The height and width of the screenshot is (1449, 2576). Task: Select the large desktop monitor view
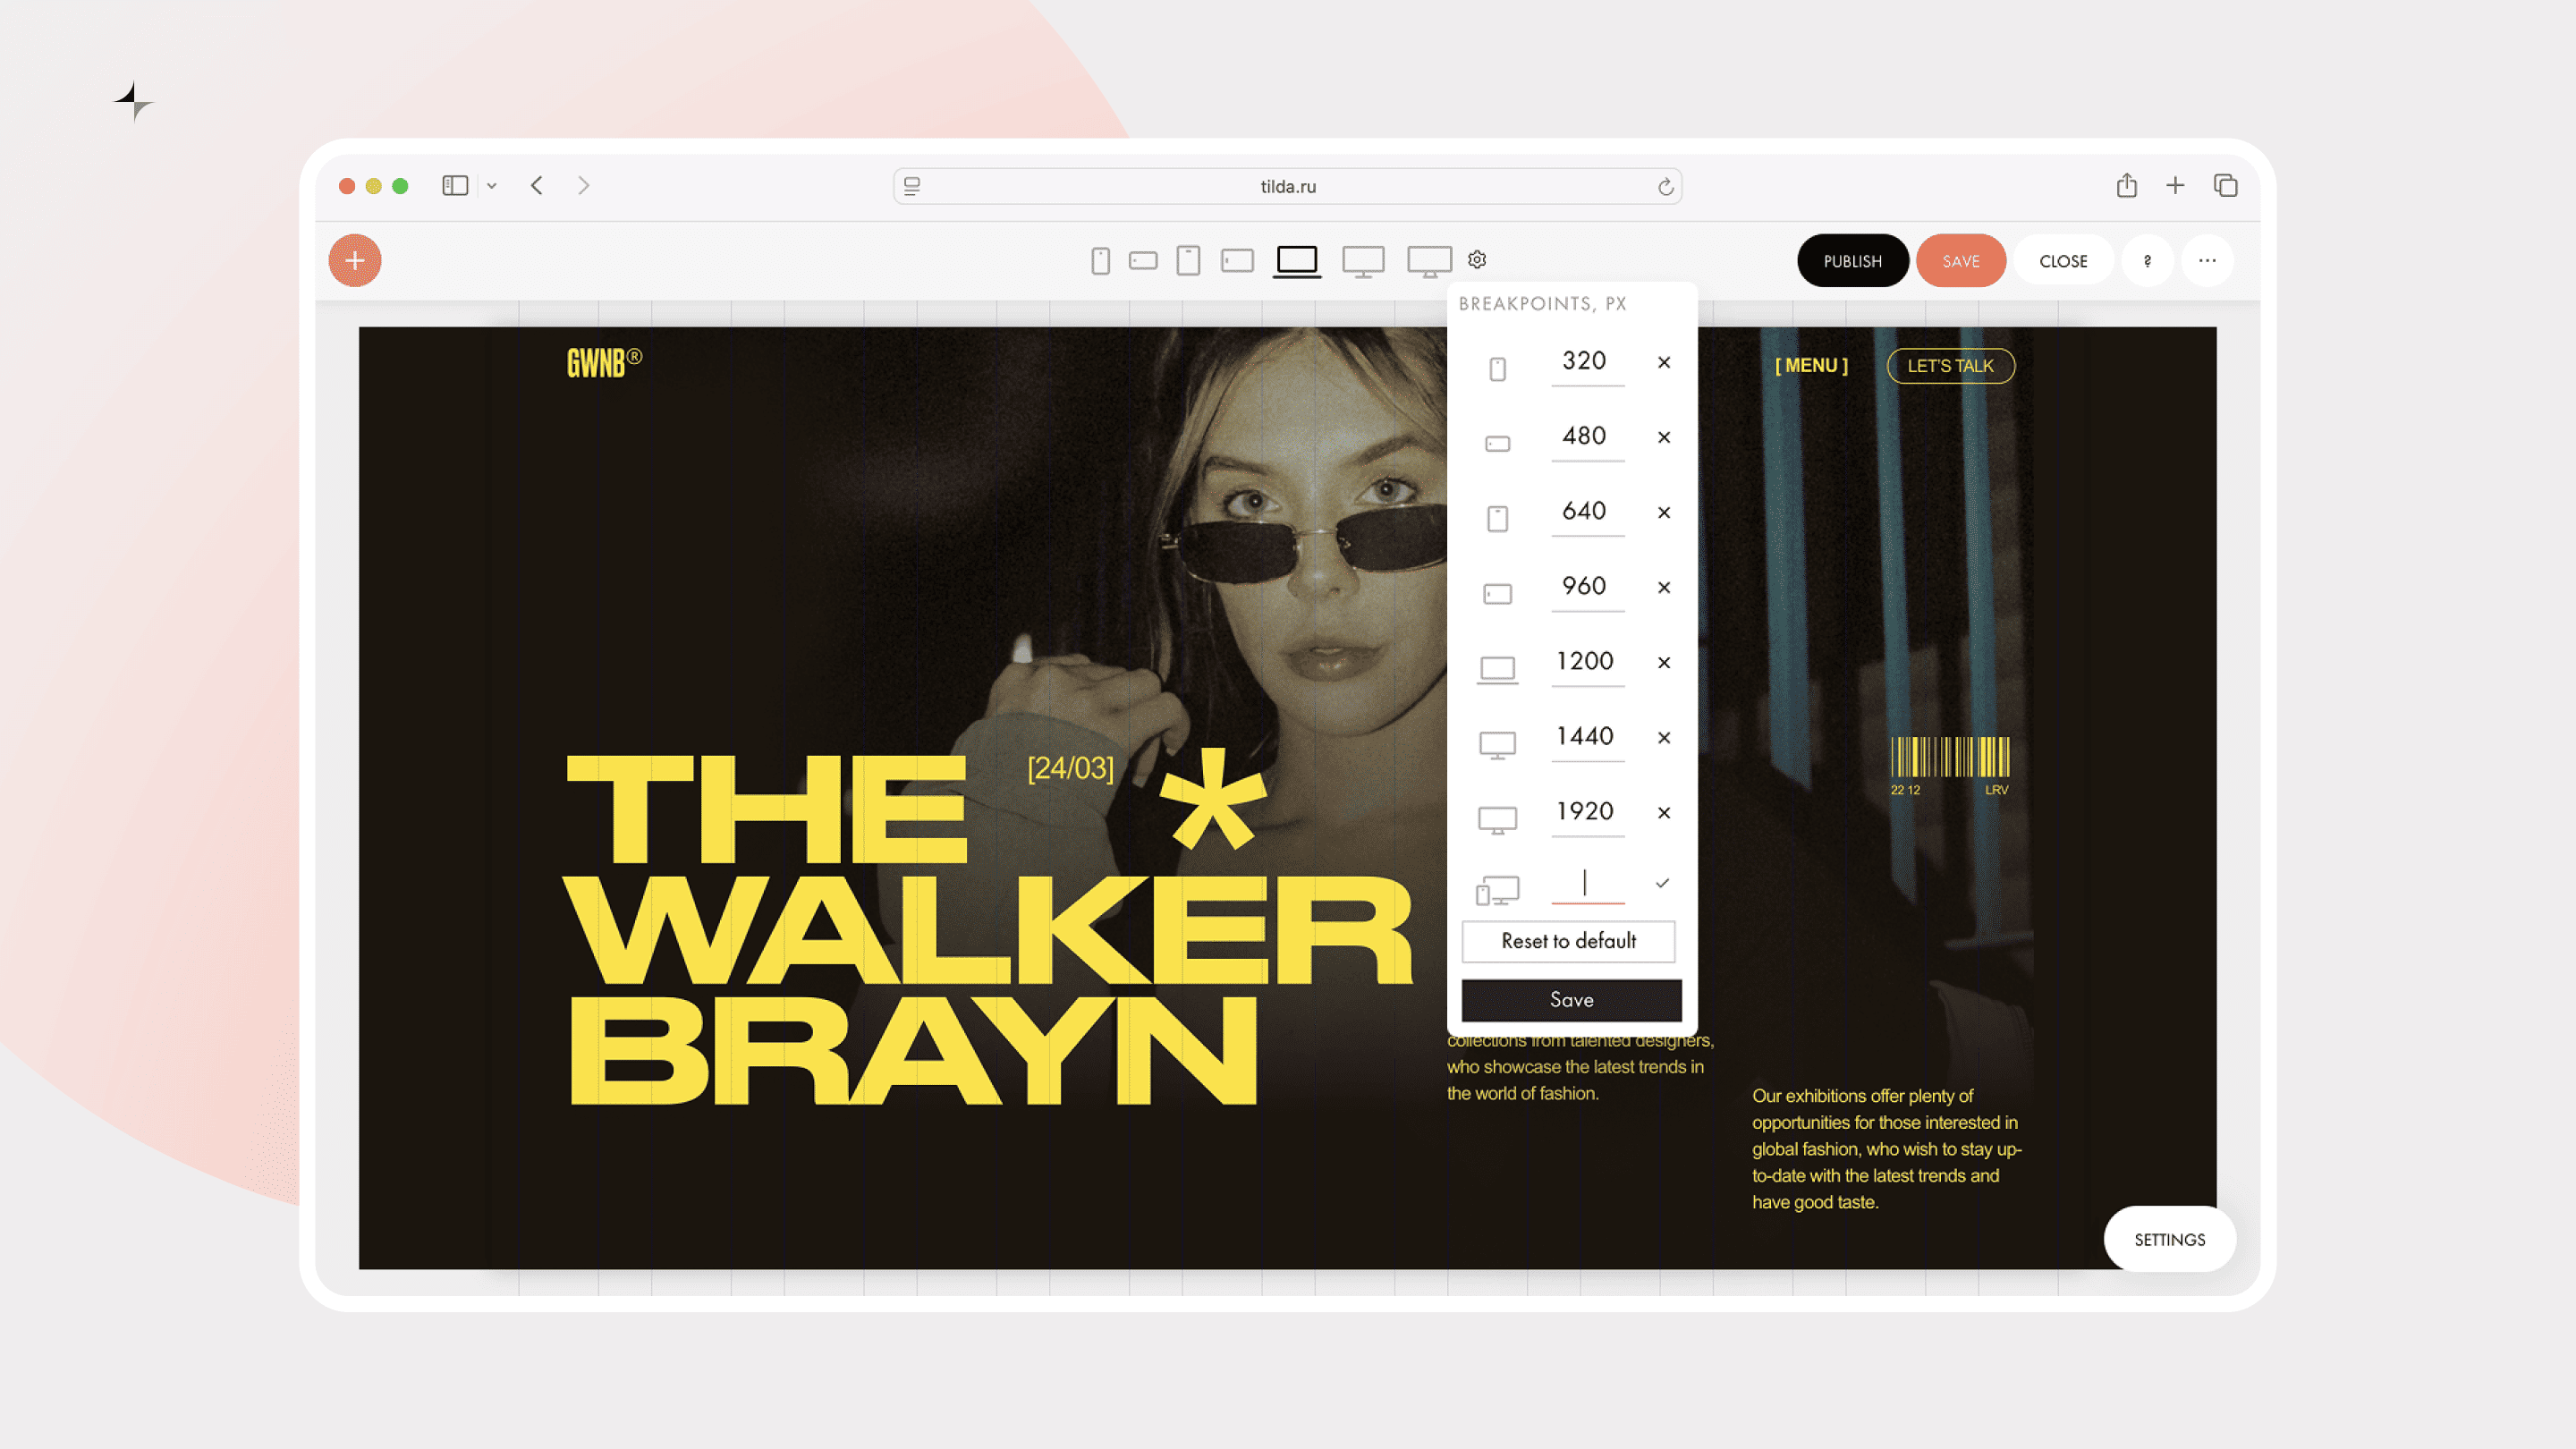1429,261
